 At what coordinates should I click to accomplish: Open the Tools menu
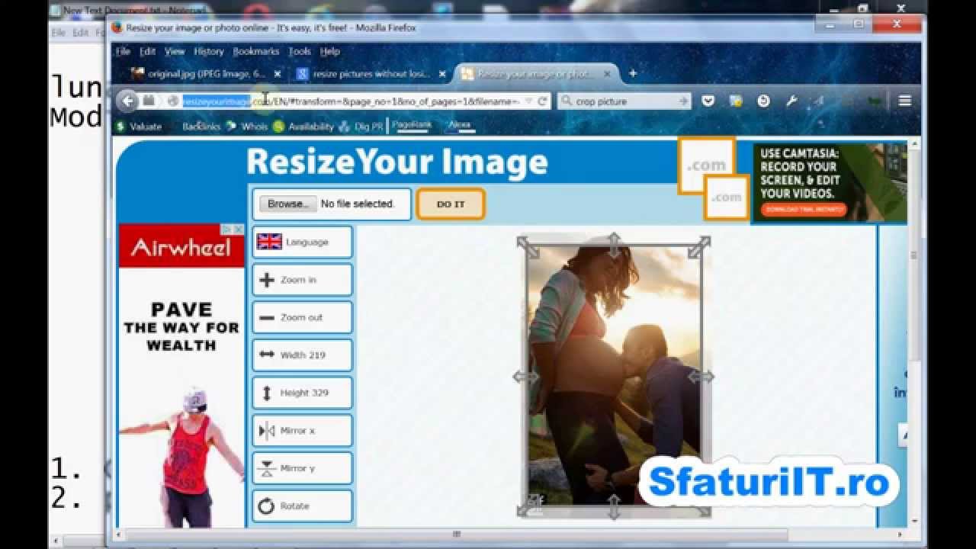coord(300,51)
